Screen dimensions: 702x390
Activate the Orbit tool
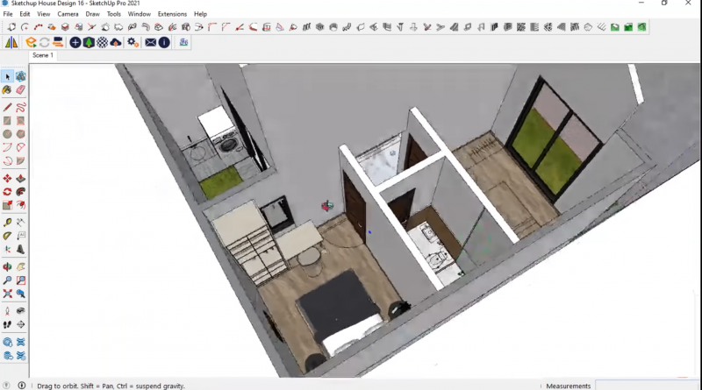(x=7, y=267)
